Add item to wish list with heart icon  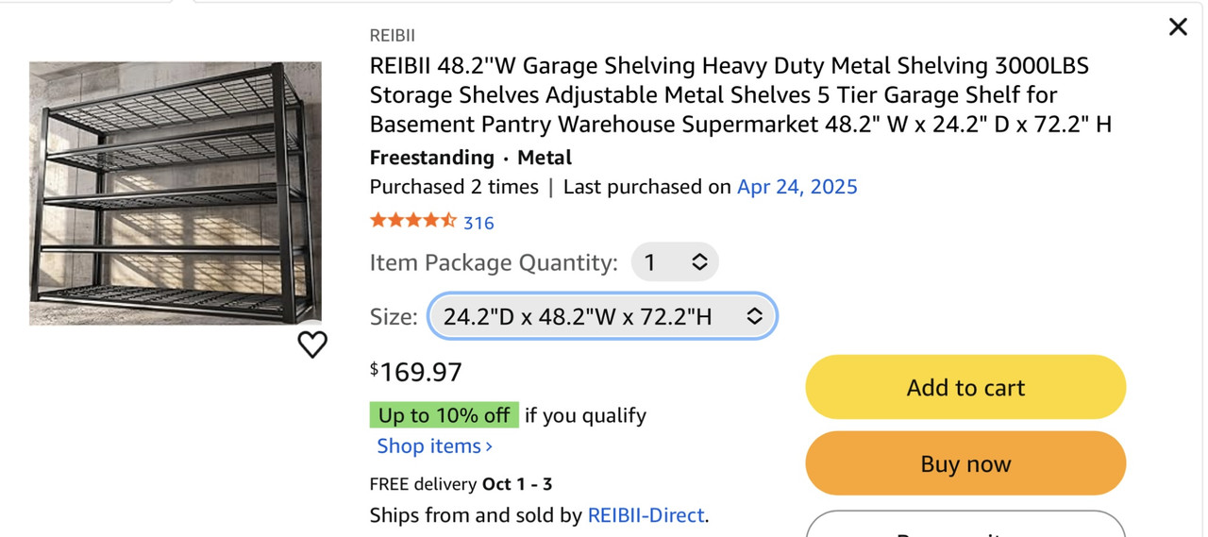point(312,344)
